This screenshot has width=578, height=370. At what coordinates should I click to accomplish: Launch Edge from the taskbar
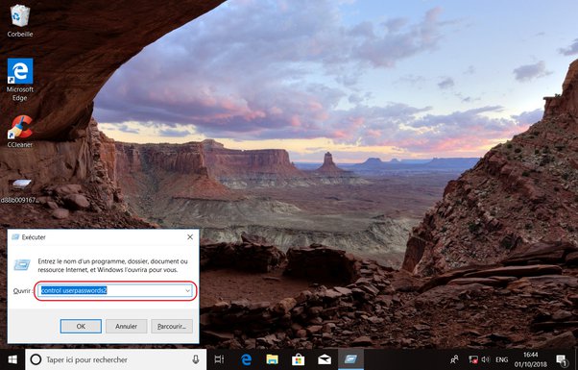(x=246, y=359)
